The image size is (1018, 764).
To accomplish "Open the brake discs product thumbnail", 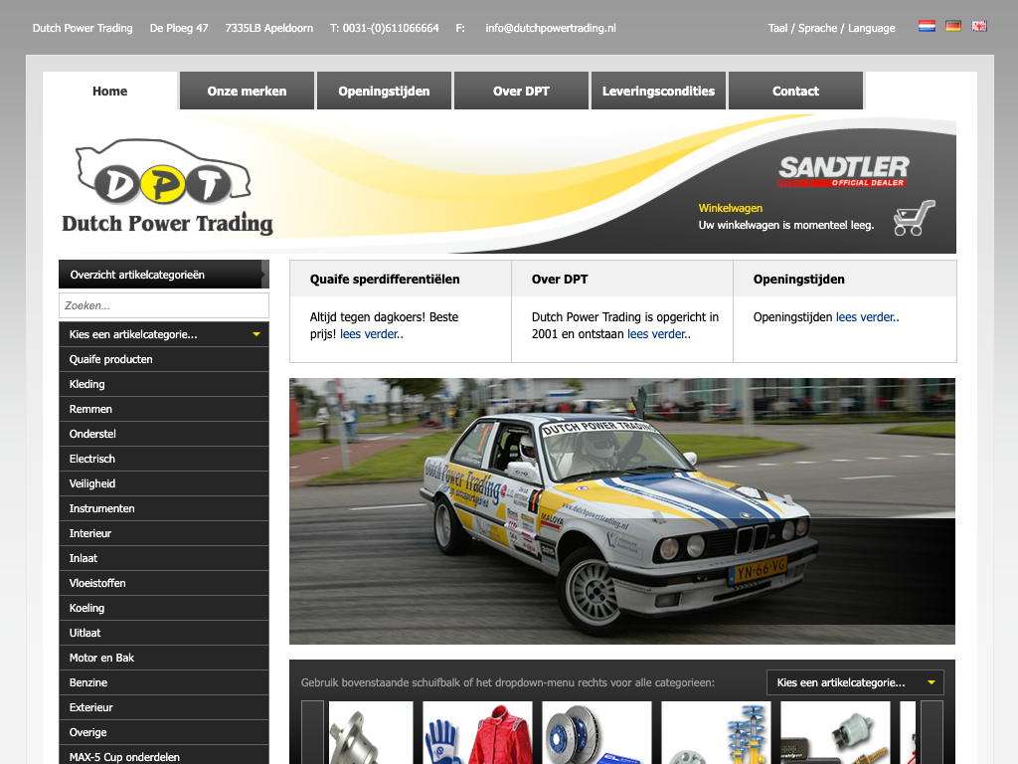I will tap(596, 733).
